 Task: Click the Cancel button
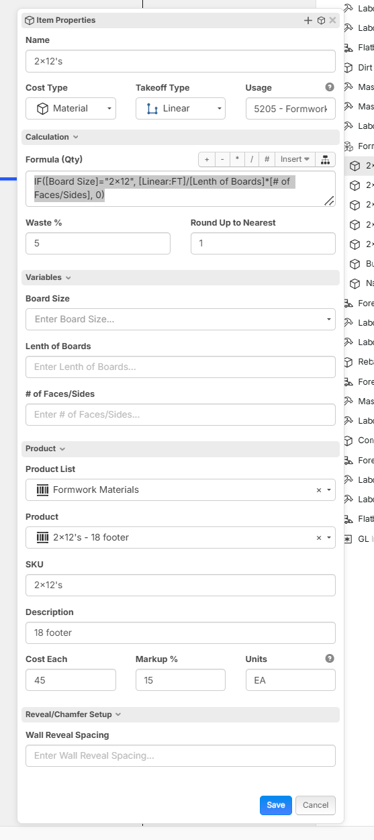[x=316, y=805]
